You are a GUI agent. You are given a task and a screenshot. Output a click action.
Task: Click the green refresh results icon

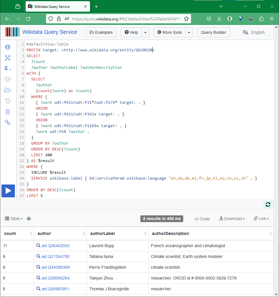268,205
